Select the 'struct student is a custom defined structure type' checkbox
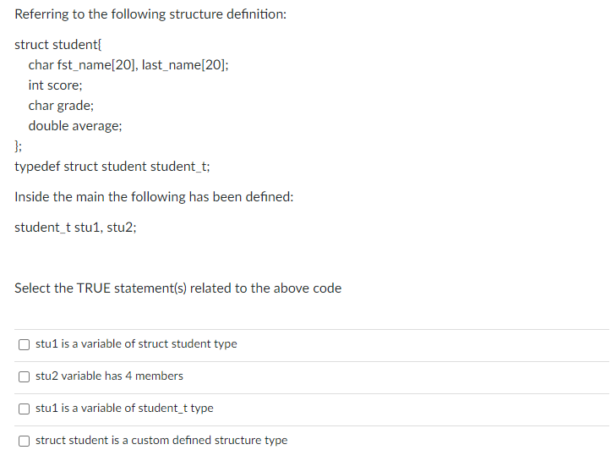This screenshot has width=611, height=461. click(x=25, y=441)
